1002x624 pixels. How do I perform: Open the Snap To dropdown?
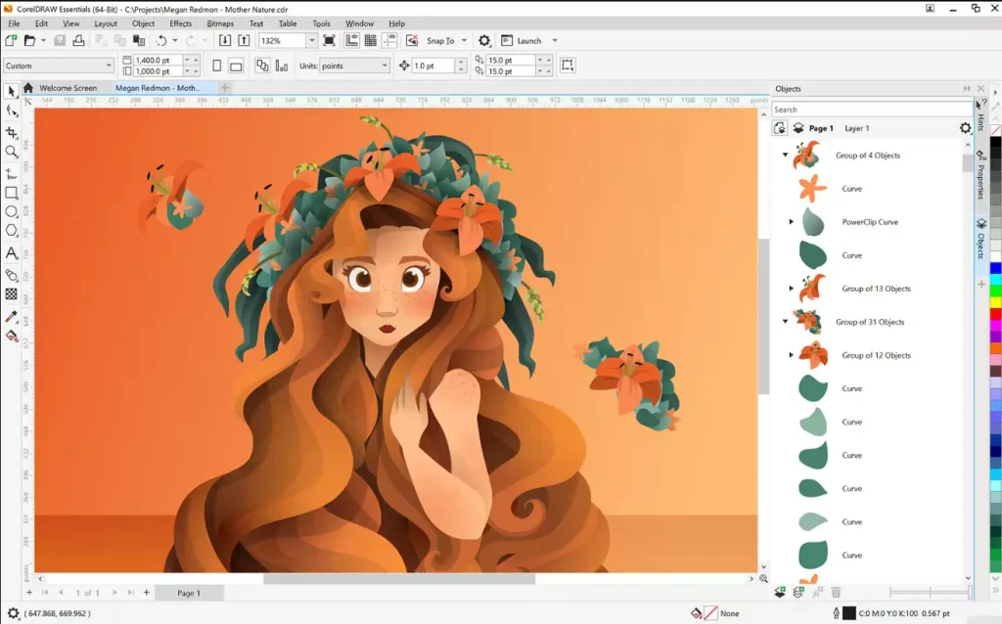464,40
